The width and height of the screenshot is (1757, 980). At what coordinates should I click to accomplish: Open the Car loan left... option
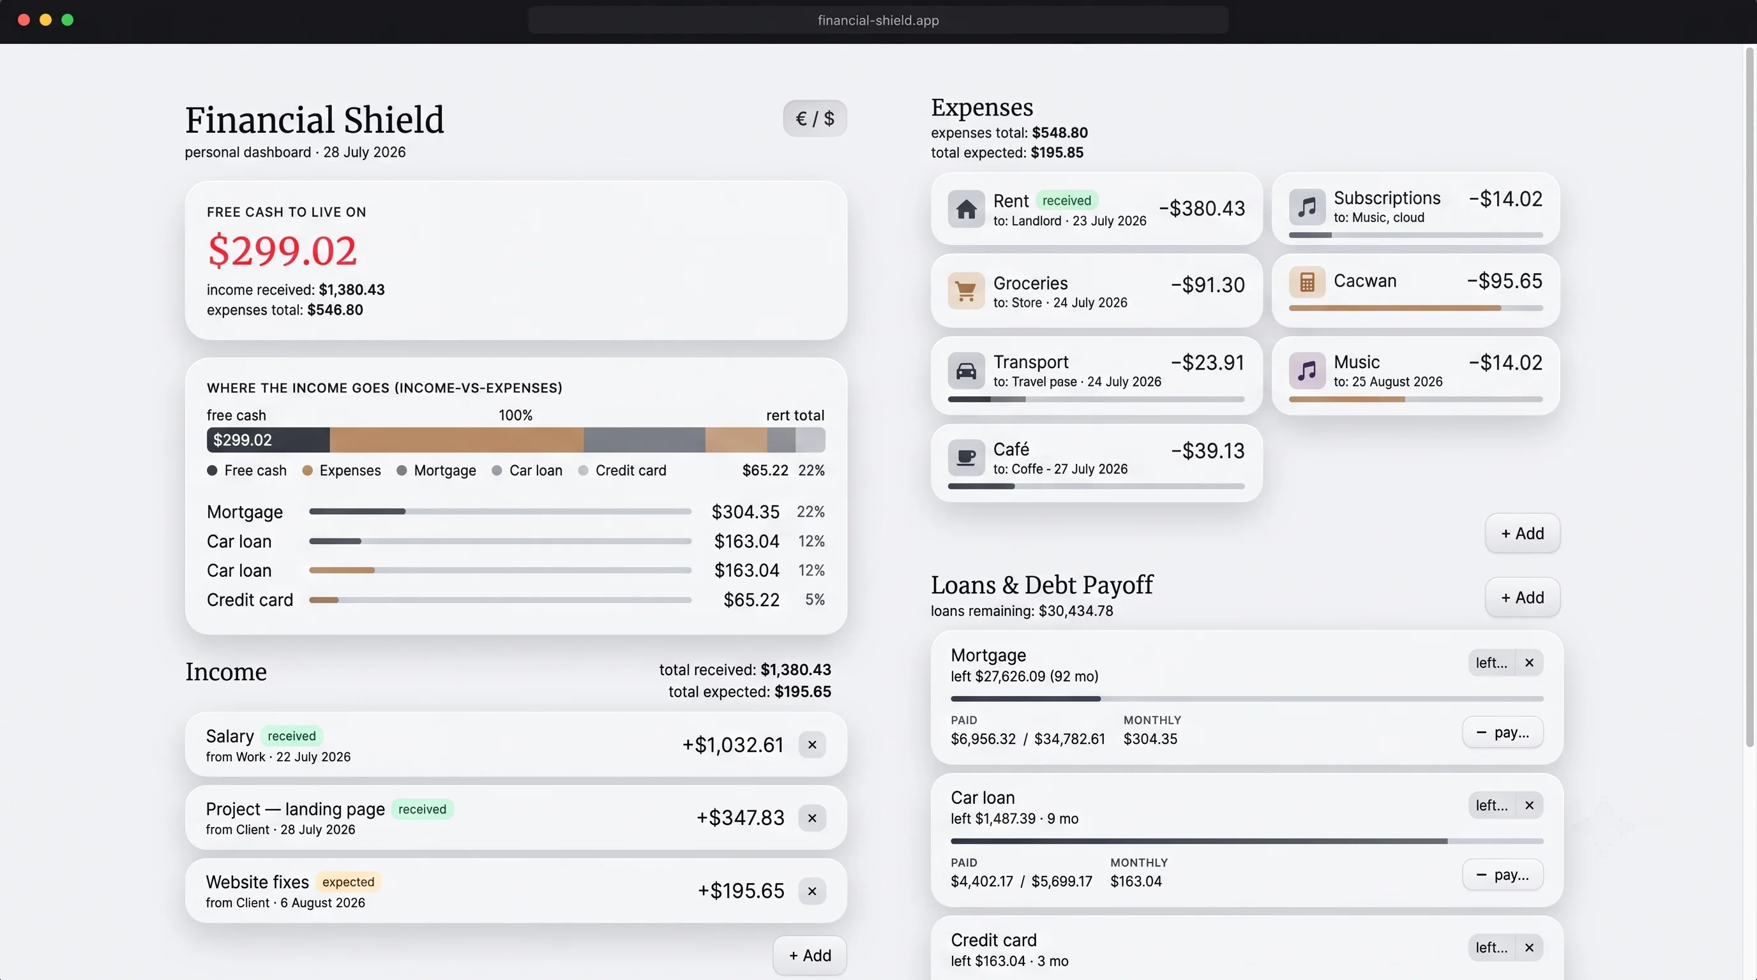coord(1491,805)
